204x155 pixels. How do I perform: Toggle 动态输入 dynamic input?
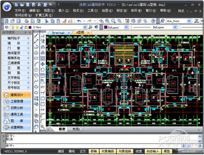(153, 151)
